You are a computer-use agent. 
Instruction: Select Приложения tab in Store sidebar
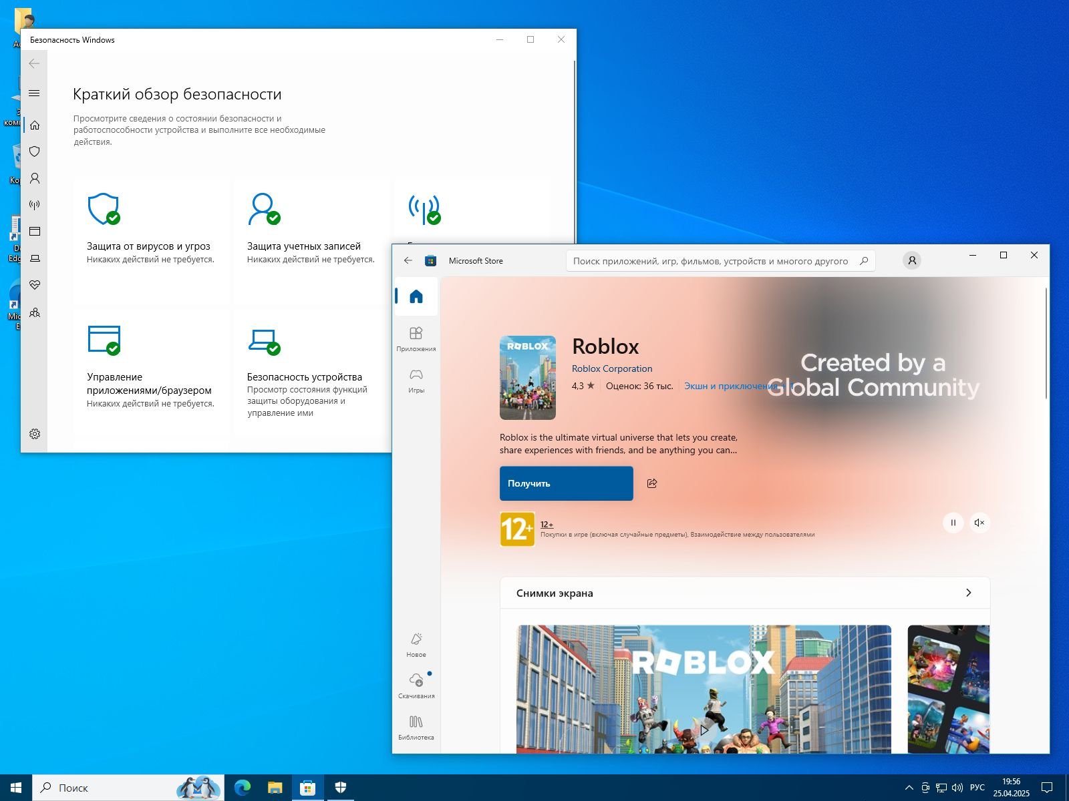(x=416, y=339)
